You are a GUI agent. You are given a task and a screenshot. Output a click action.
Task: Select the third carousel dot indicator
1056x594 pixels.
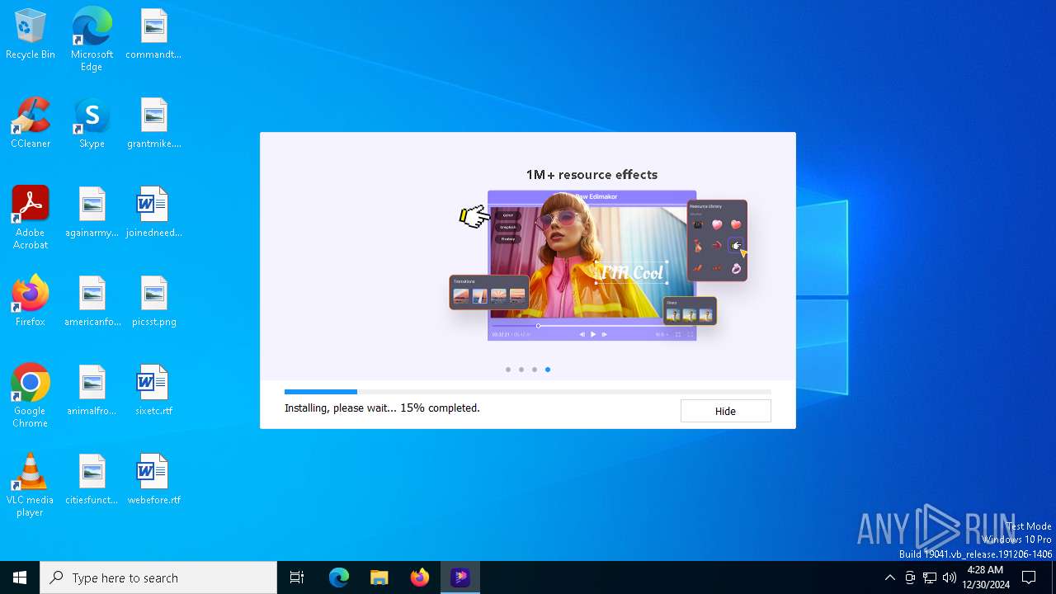tap(535, 370)
